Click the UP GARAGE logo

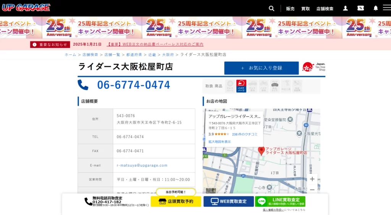[x=26, y=8]
